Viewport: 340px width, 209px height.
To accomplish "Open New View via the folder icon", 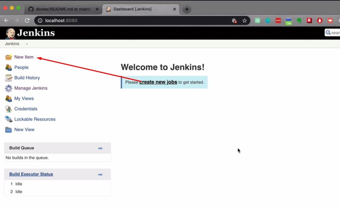I will click(x=8, y=130).
